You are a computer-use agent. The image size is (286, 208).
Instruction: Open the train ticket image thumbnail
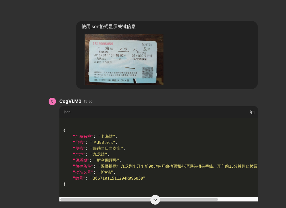pos(124,60)
